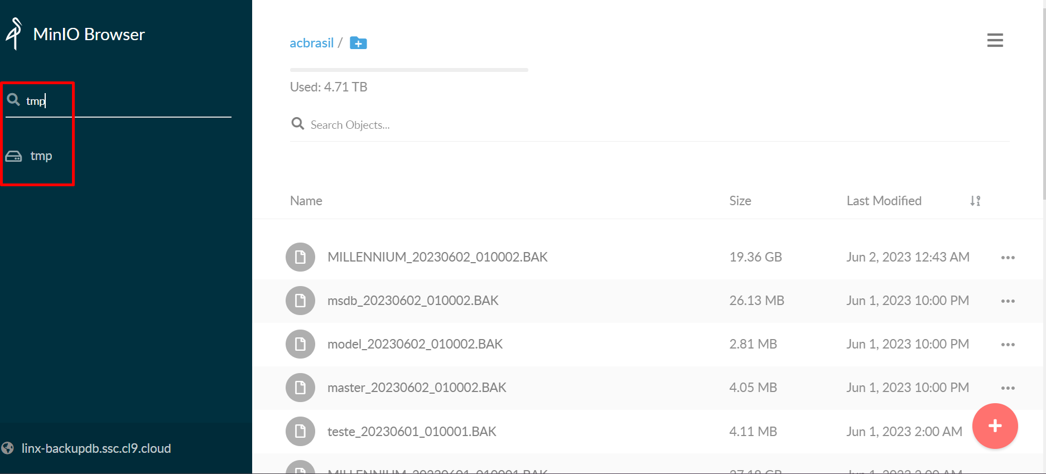Click file name msdb_20230602_010002.BAK
This screenshot has height=474, width=1046.
point(413,301)
